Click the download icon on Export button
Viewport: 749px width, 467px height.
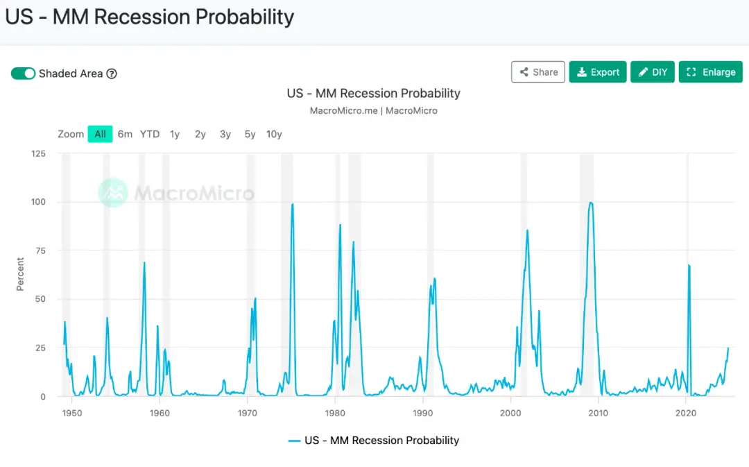tap(581, 71)
